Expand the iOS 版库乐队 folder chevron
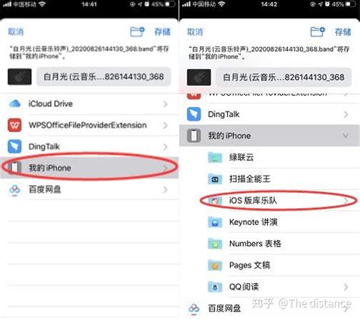Viewport: 360px width, 319px height. (346, 201)
